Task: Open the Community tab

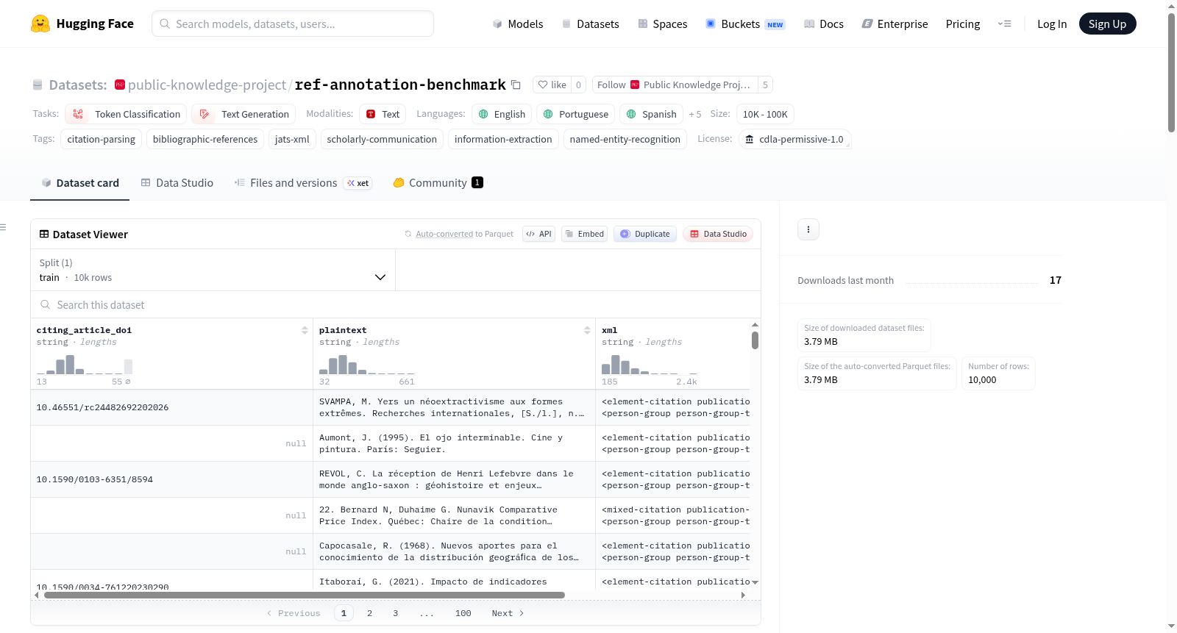Action: tap(438, 183)
